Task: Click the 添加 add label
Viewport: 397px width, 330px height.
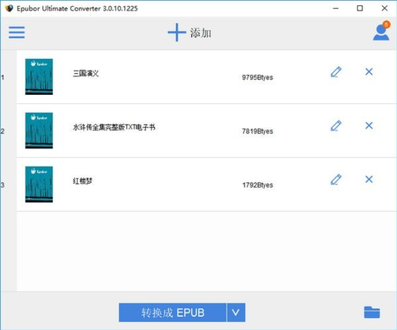Action: (x=201, y=33)
